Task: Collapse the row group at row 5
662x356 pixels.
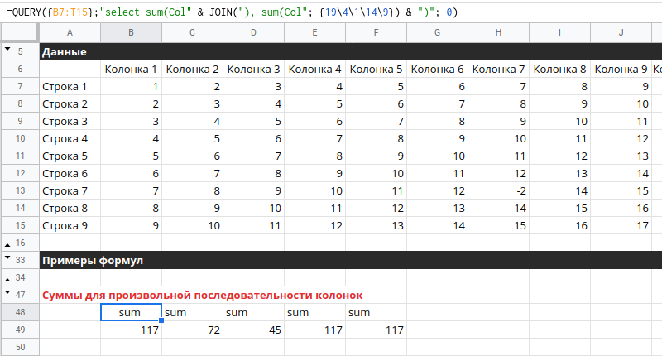Action: tap(7, 49)
